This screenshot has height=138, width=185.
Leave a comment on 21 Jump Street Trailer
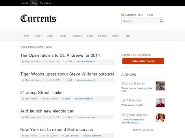84,99
